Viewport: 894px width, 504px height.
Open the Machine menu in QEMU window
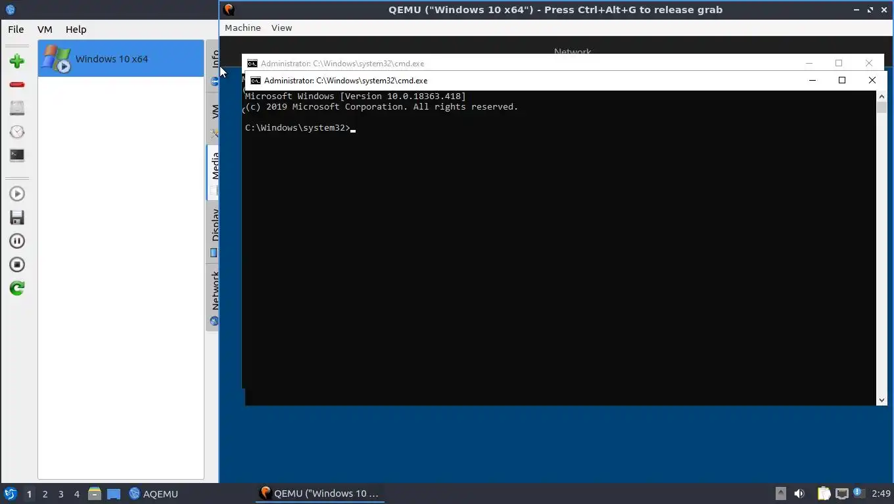pos(243,28)
